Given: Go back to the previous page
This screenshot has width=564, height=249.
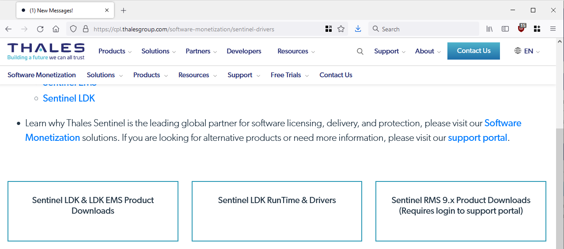Looking at the screenshot, I should coord(8,29).
